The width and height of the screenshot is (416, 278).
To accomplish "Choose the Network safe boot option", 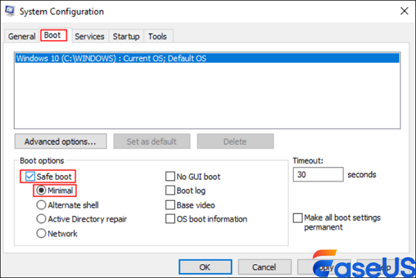I will [41, 234].
